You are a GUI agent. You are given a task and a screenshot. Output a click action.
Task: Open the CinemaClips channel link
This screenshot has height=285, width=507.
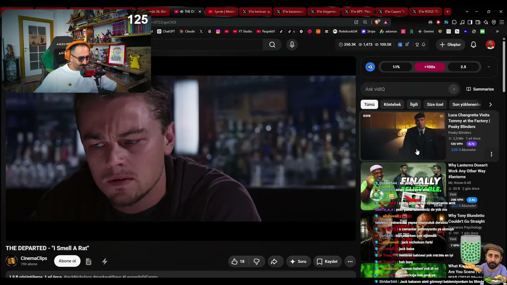click(34, 258)
